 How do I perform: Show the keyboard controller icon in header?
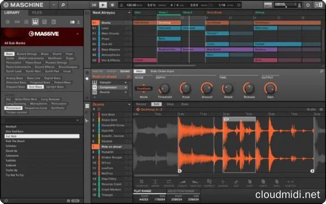pos(268,5)
